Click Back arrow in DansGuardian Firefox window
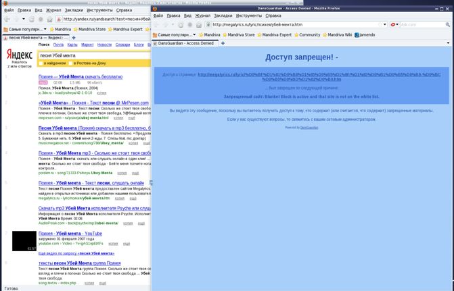Screen dimensions: 454x291 157,25
